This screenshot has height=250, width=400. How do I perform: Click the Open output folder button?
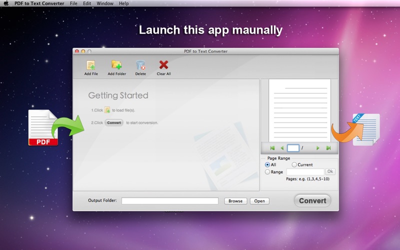(x=259, y=201)
